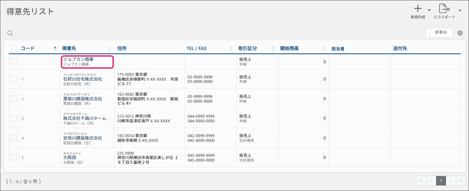Select checkbox for 大熊邸 row
Viewport: 469px width, 191px height.
pos(14,157)
